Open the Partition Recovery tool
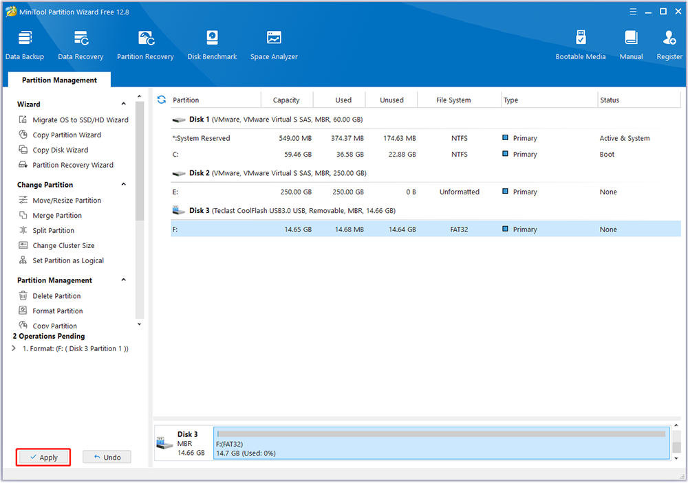The image size is (688, 483). (x=145, y=45)
